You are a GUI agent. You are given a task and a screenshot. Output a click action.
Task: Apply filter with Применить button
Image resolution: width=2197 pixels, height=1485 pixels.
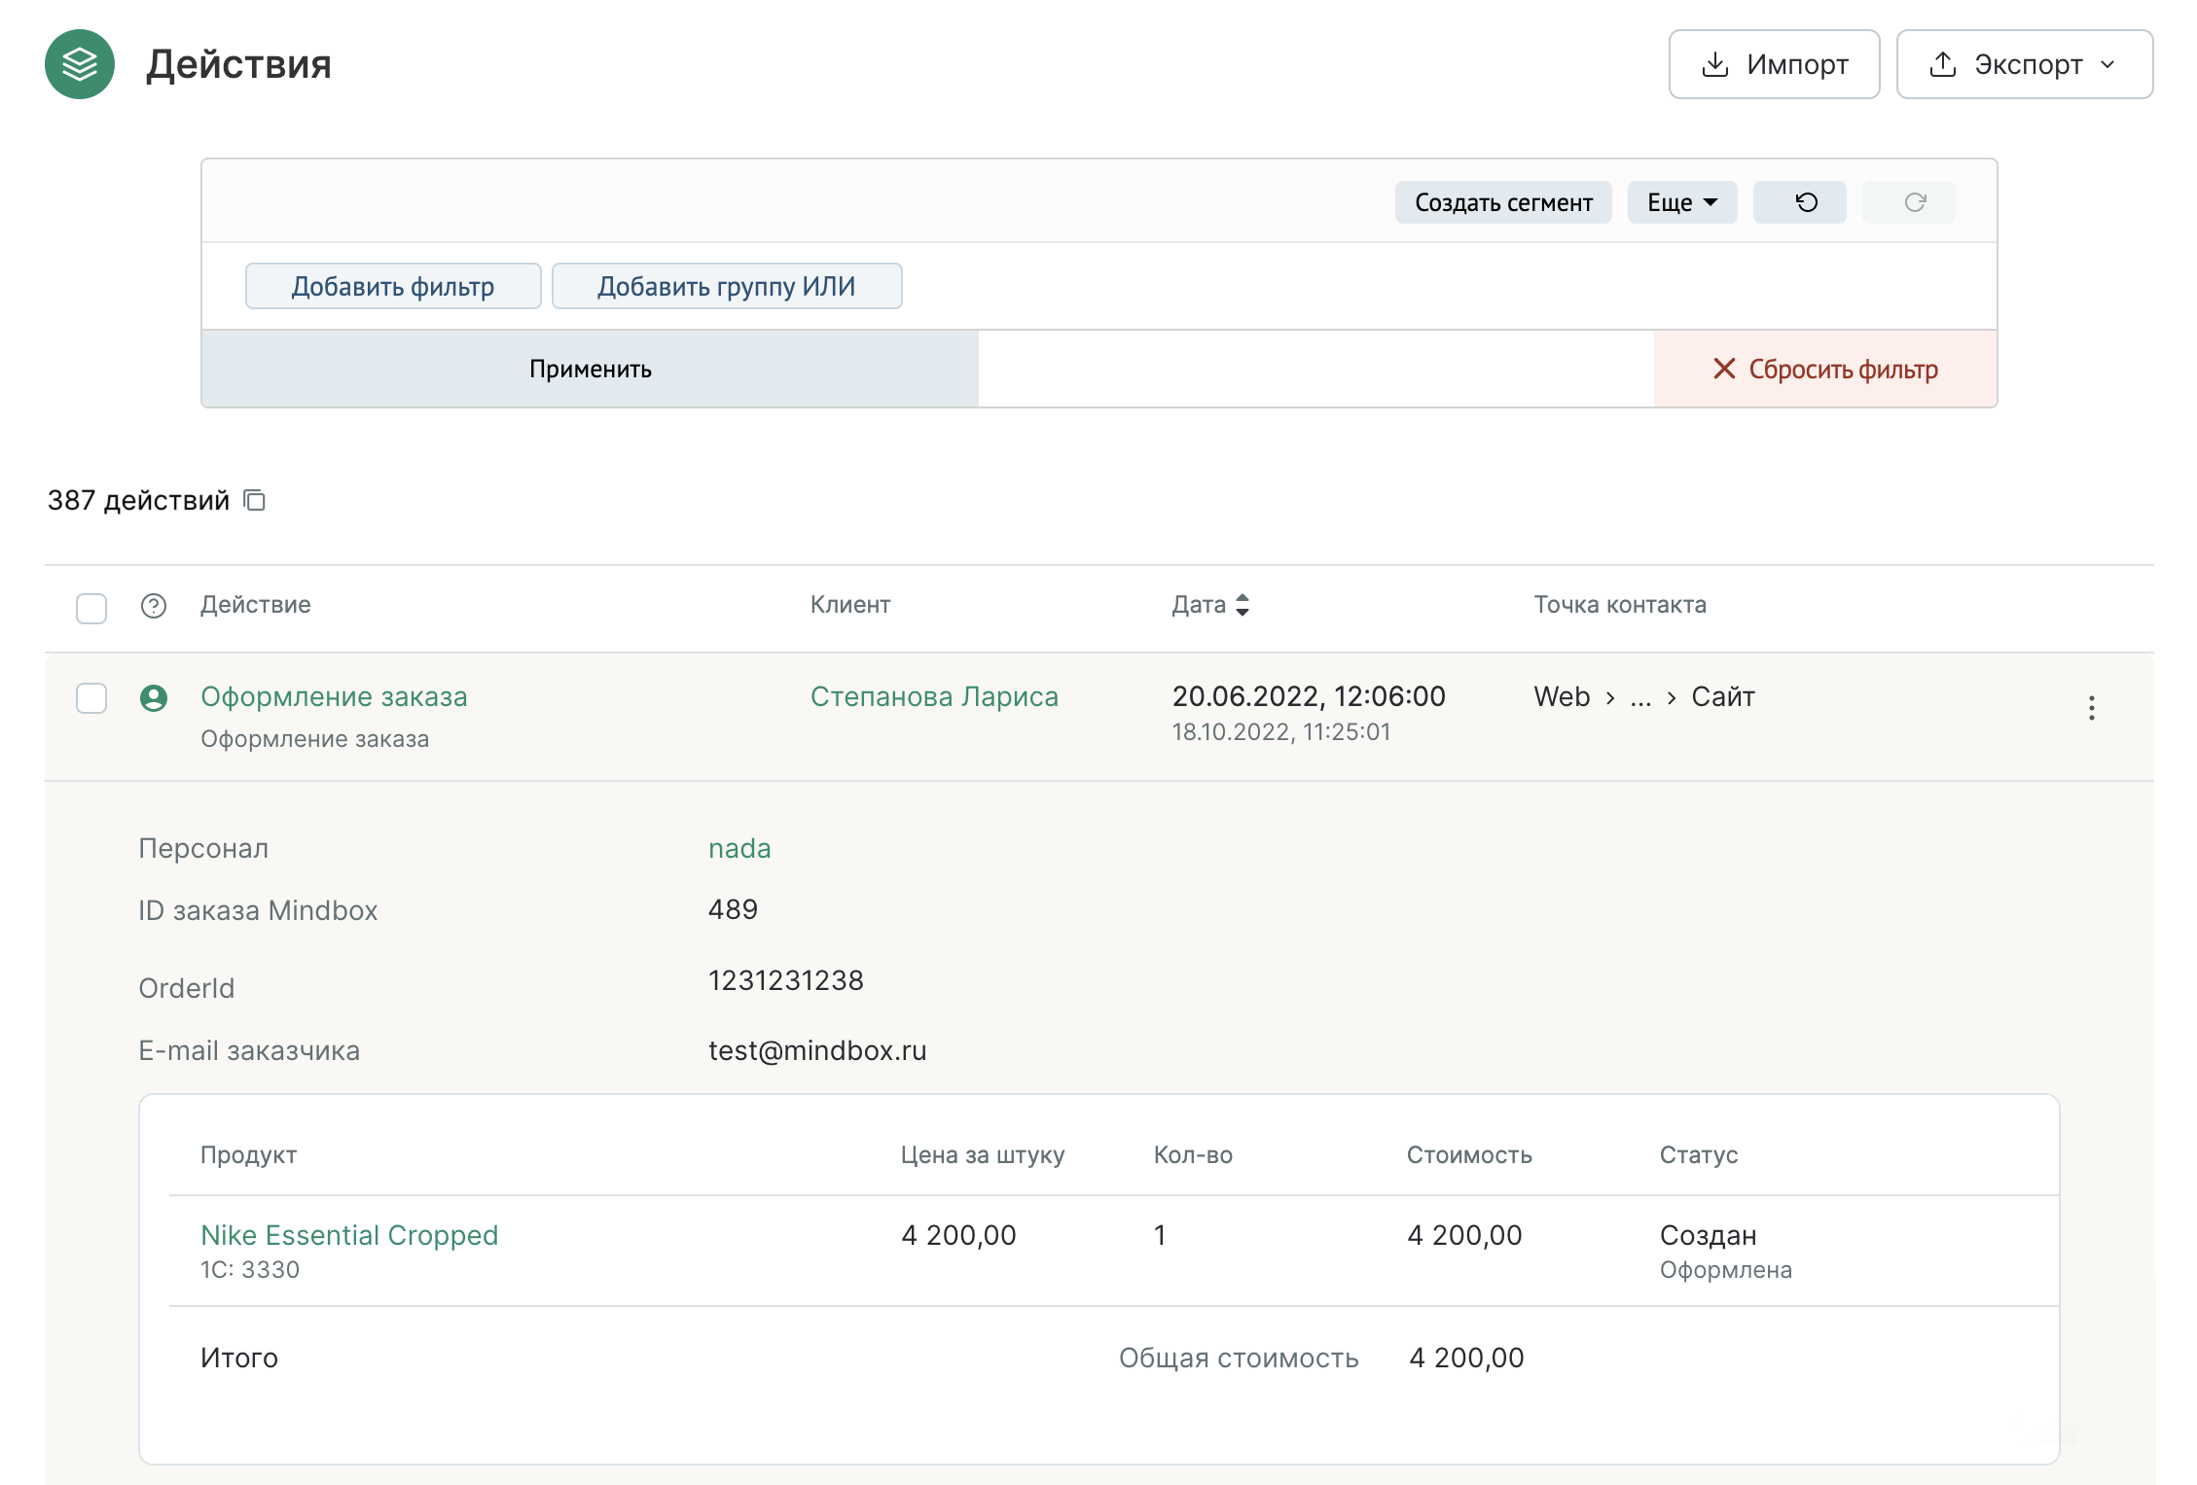(590, 369)
